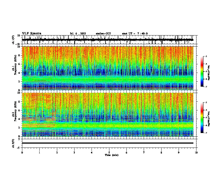This screenshot has width=221, height=171.
Task: Click the 2 kHz tick on ch.2 frequency axis
Action: [x=20, y=128]
